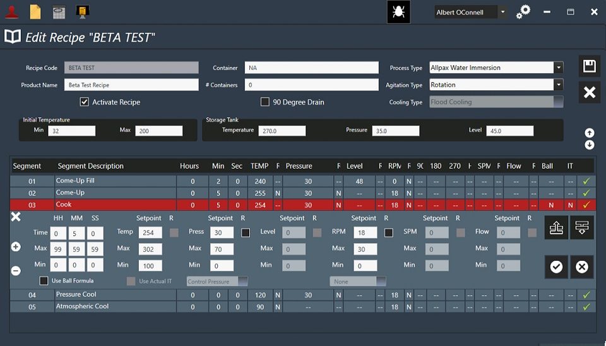The width and height of the screenshot is (606, 346).
Task: Edit Time MM field value 5
Action: tap(76, 233)
